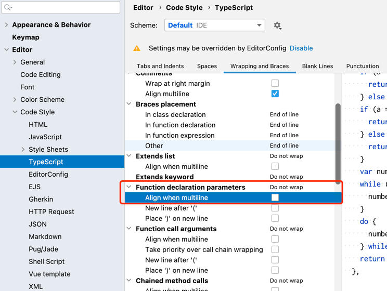
Task: Select Vue template code style
Action: 49,274
